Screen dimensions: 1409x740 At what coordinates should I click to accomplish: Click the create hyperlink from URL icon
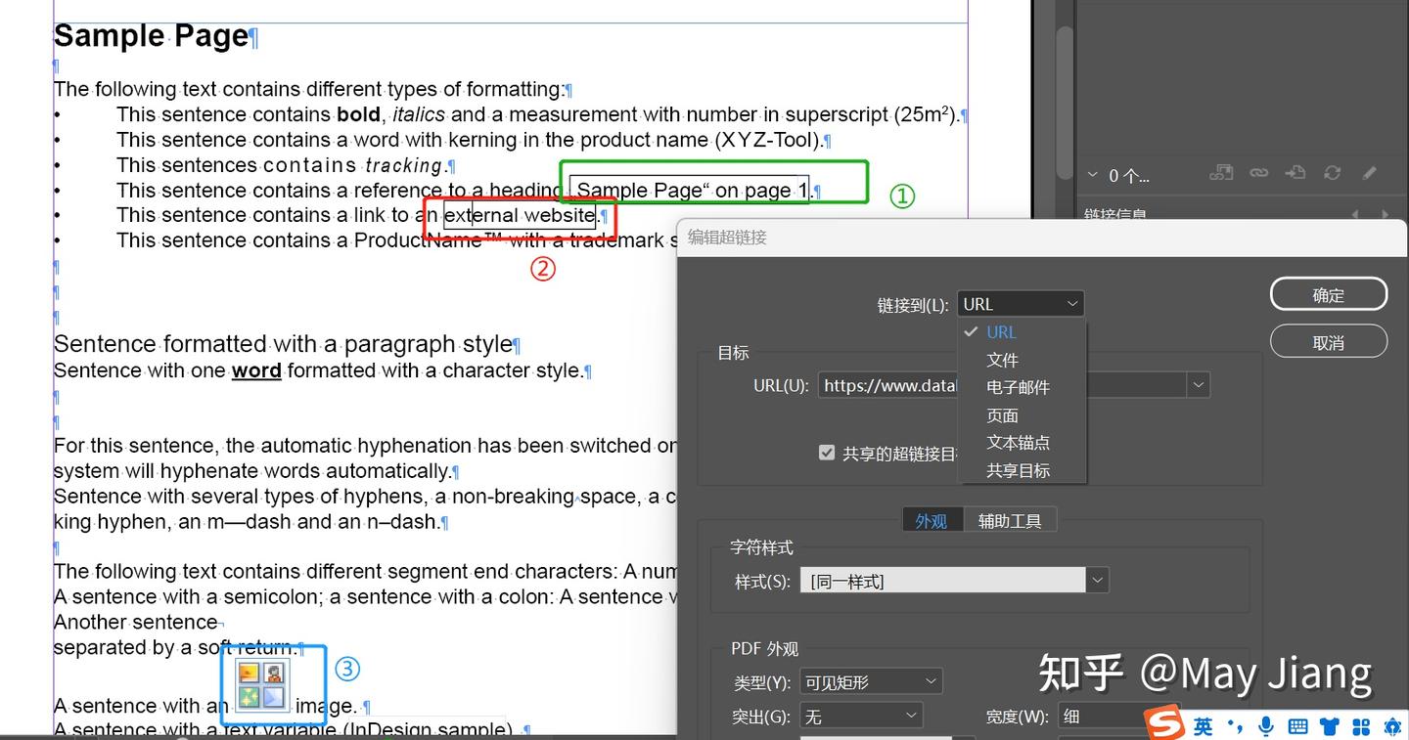(x=1221, y=171)
